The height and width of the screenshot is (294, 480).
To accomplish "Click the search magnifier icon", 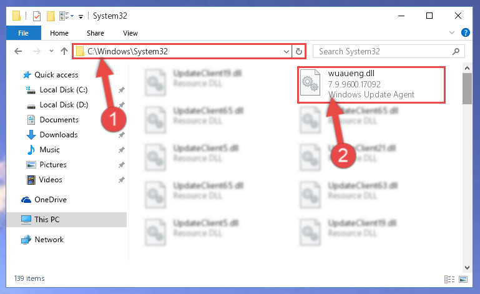I will point(456,51).
